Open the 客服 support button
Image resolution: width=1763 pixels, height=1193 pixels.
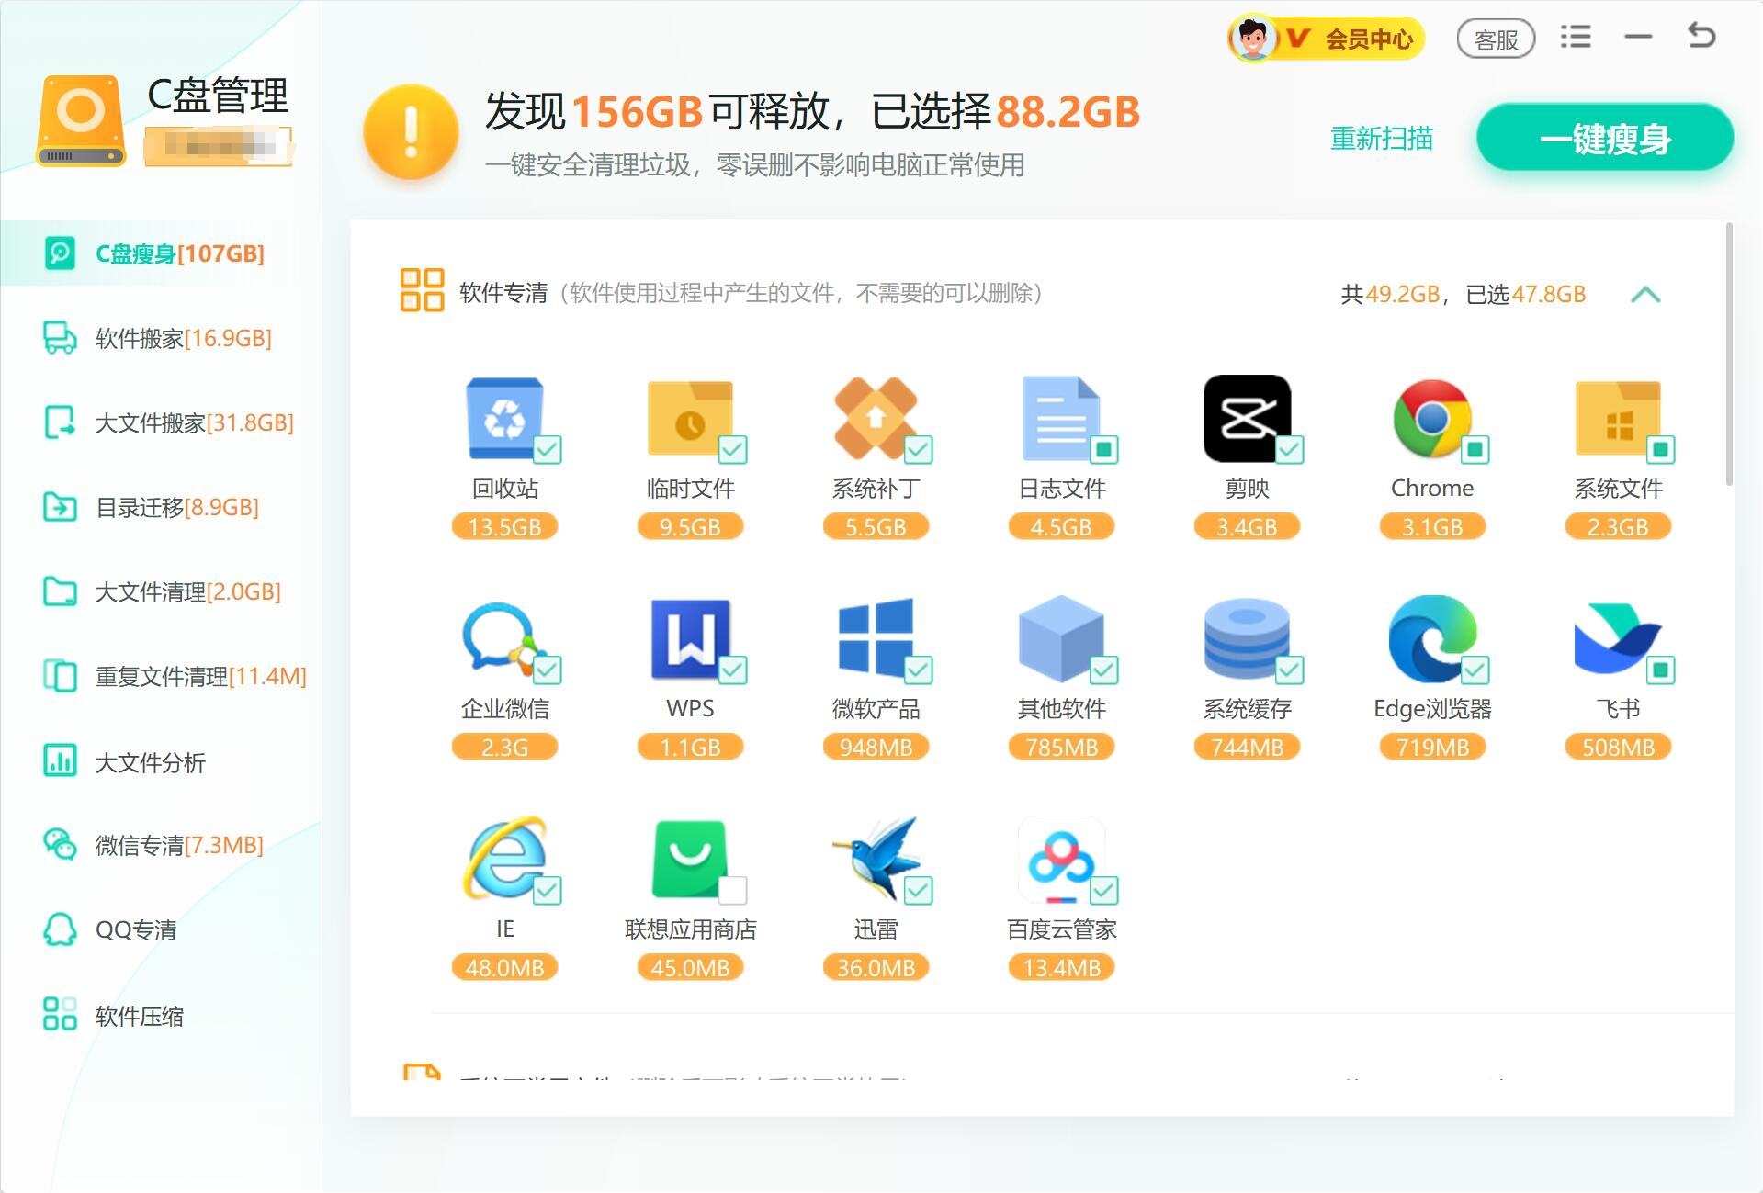(x=1496, y=39)
